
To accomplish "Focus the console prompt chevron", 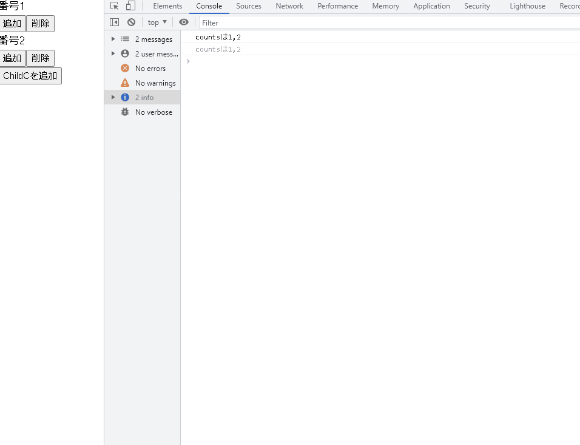I will tap(188, 61).
